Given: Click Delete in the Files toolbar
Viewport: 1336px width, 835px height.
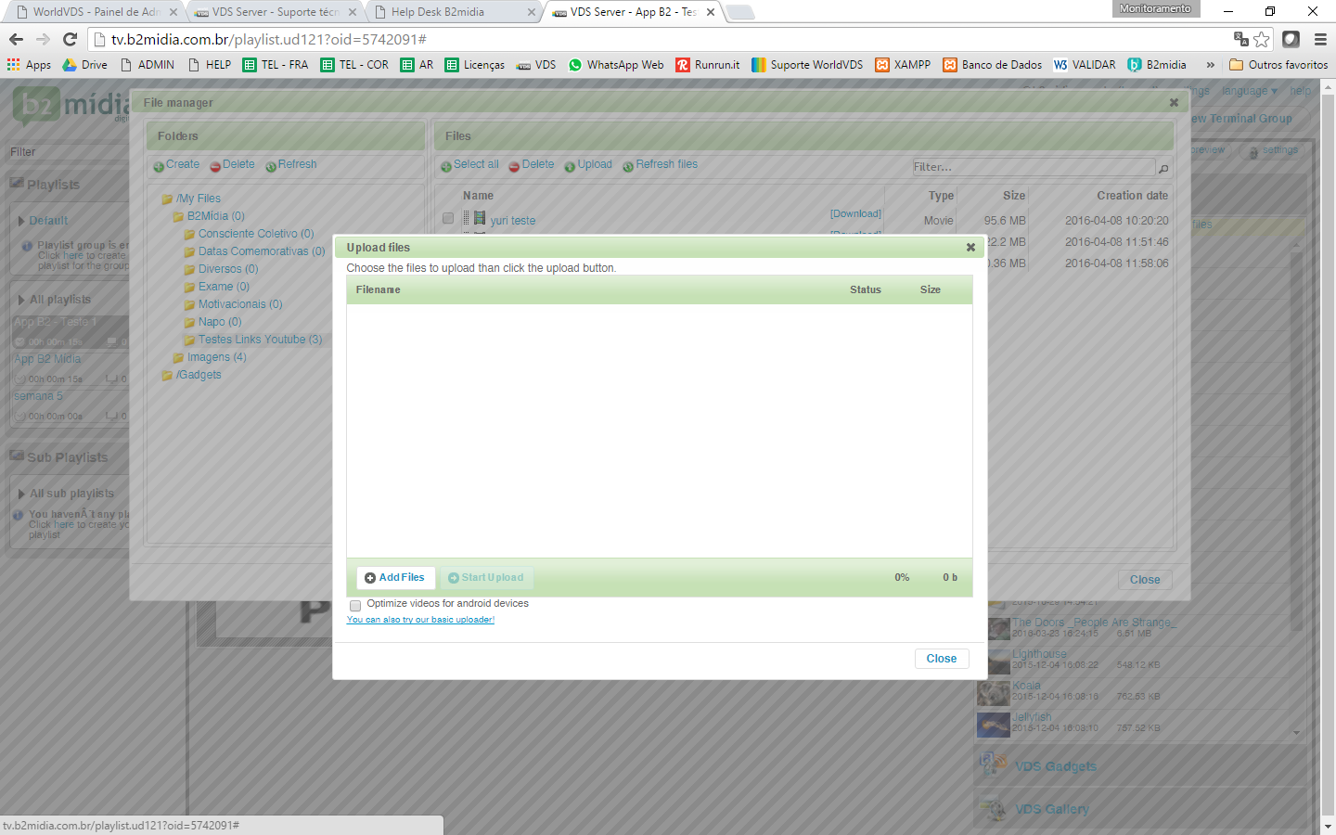Looking at the screenshot, I should (532, 165).
